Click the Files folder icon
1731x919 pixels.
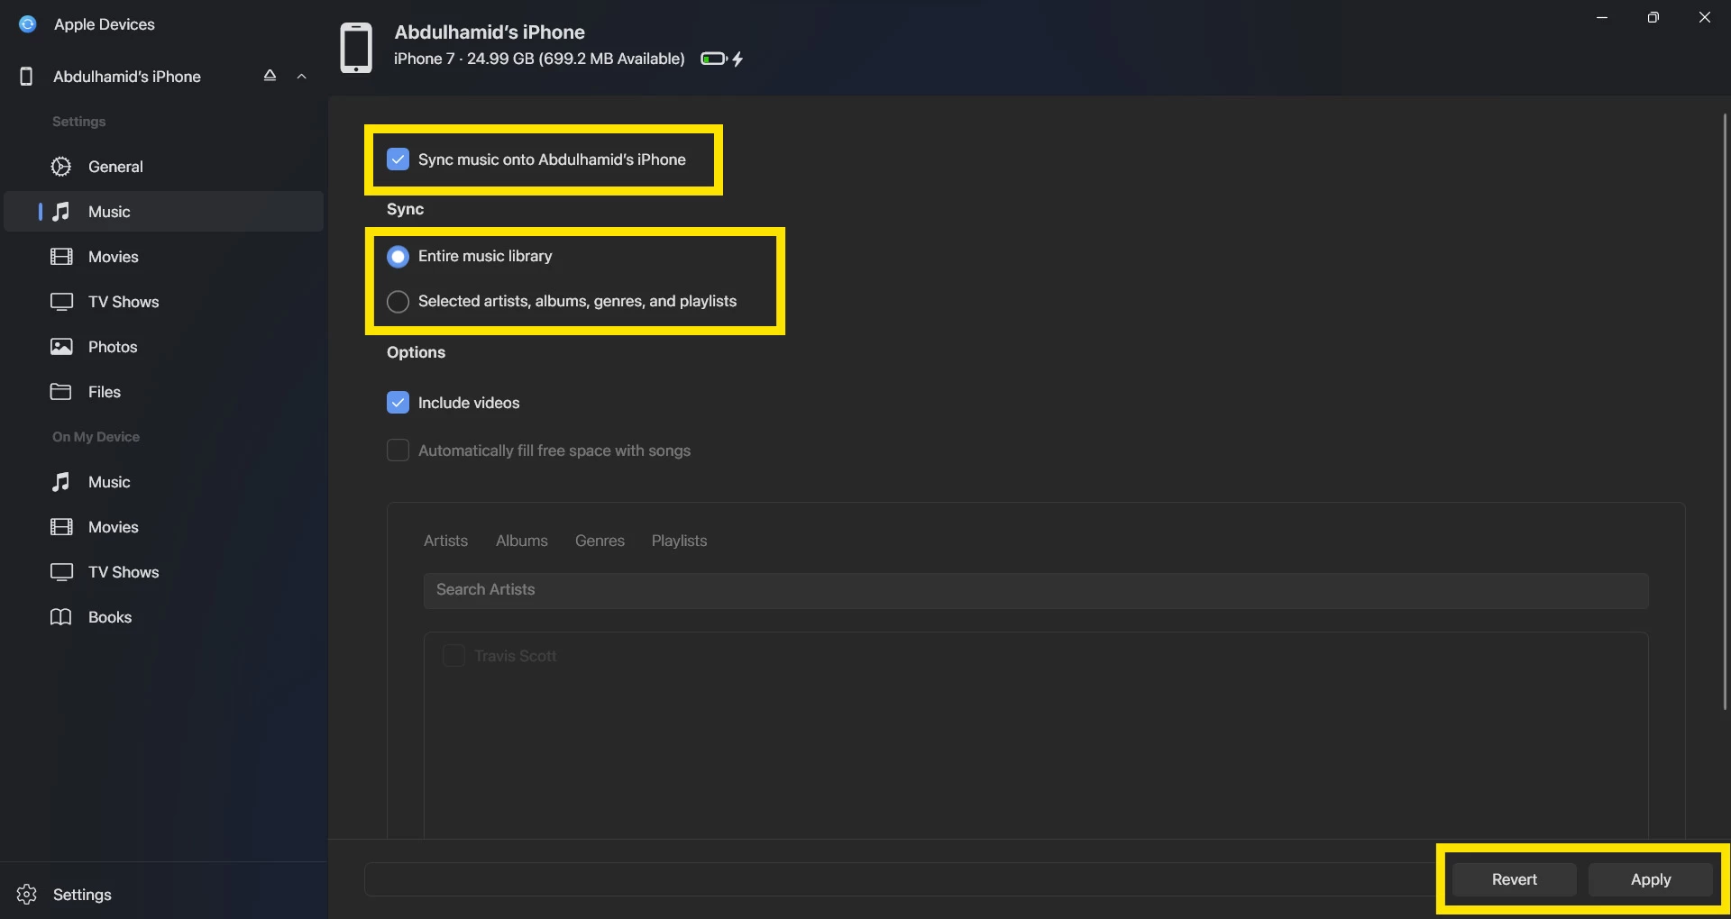[x=61, y=392]
